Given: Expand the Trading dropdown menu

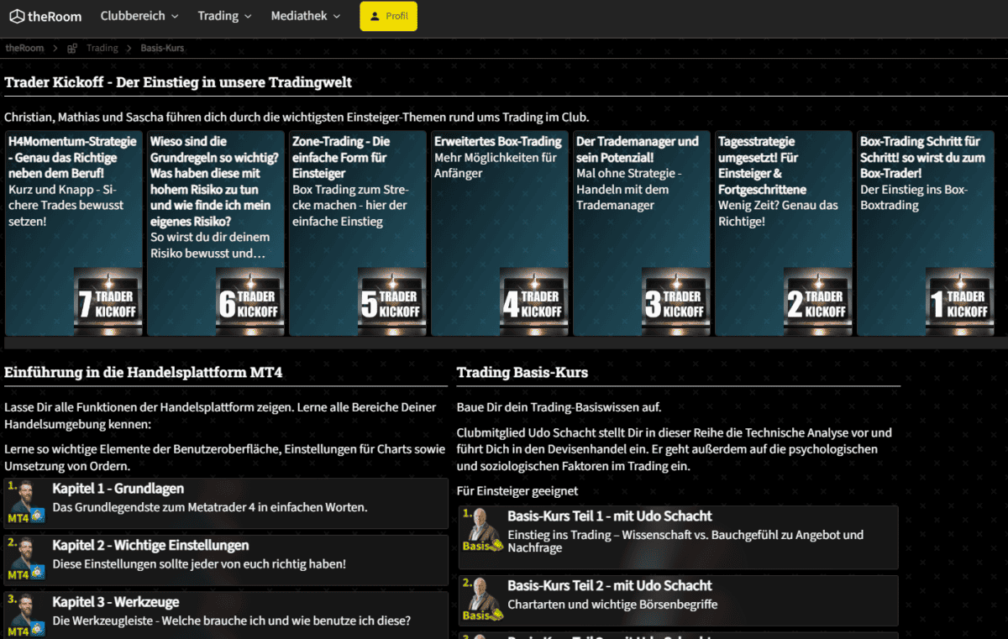Looking at the screenshot, I should (x=224, y=16).
